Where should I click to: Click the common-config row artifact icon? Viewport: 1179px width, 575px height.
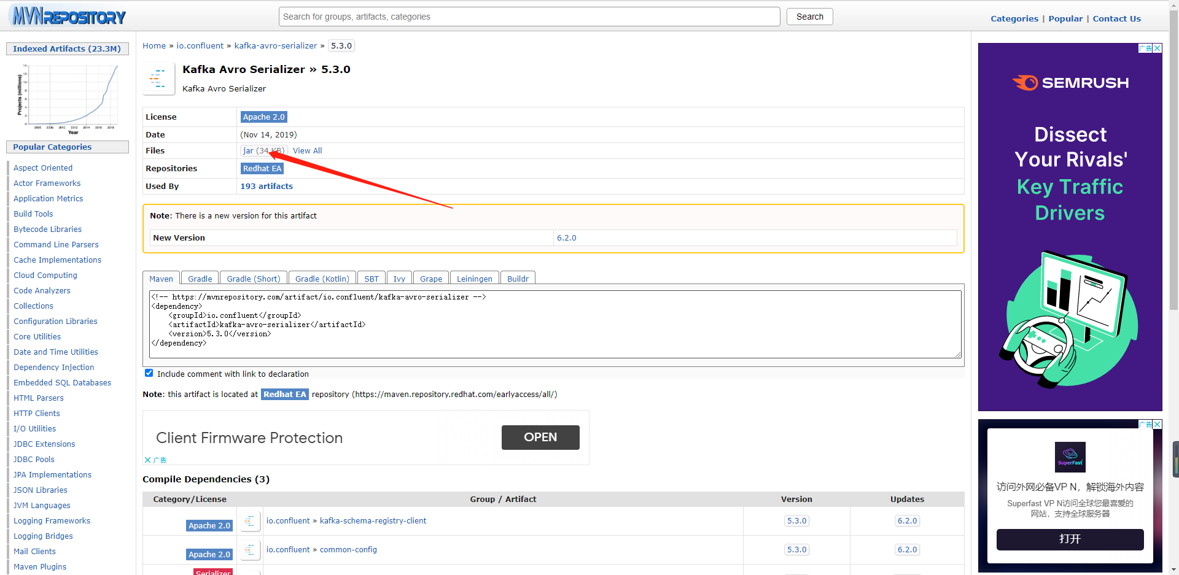click(x=249, y=550)
